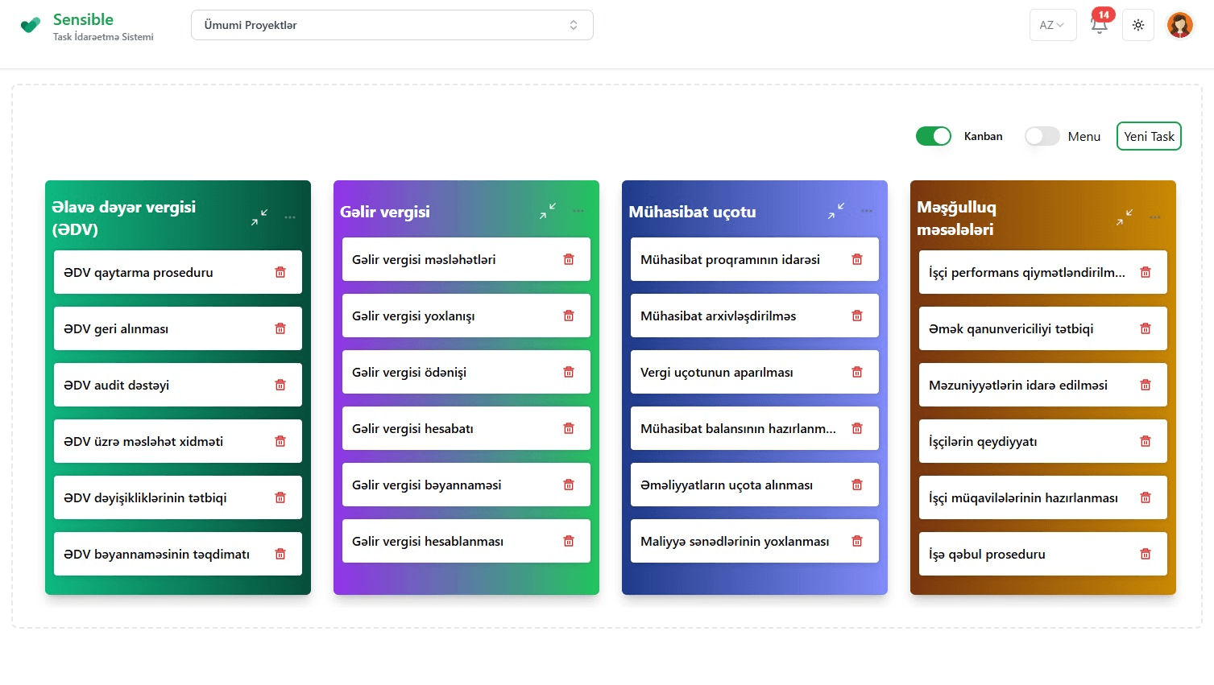This screenshot has width=1214, height=685.
Task: Open Vergi uçotunun aparılması card
Action: click(x=755, y=372)
